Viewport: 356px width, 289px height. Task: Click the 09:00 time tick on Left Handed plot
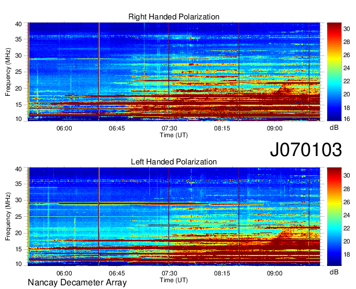[x=275, y=273]
